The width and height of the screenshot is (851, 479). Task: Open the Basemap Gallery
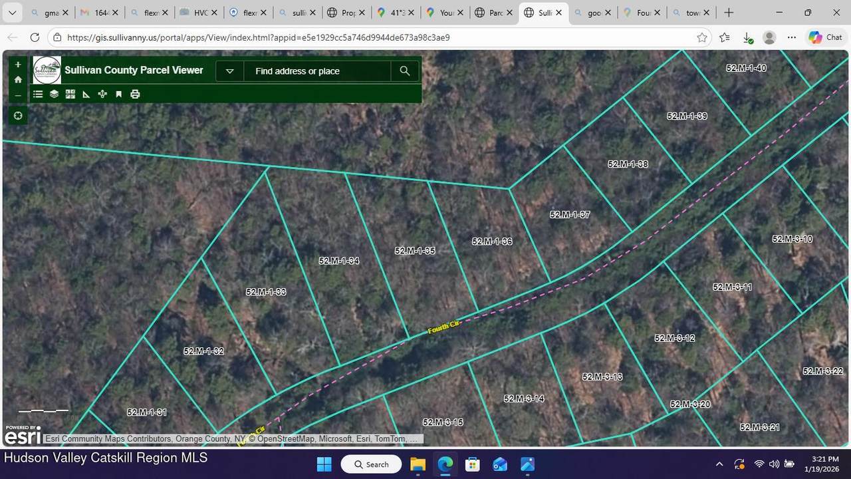click(x=70, y=94)
